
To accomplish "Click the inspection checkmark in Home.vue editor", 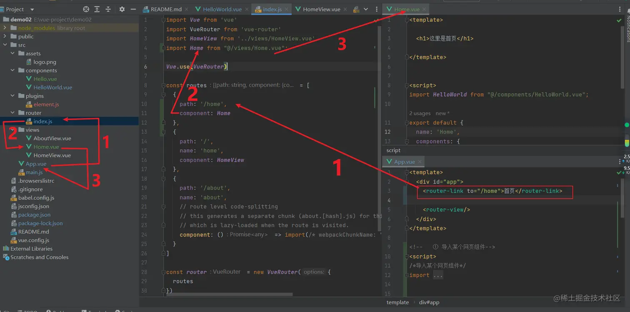I will (x=619, y=20).
